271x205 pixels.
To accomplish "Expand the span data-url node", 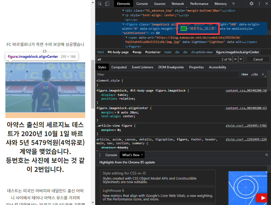I will 126,37.
